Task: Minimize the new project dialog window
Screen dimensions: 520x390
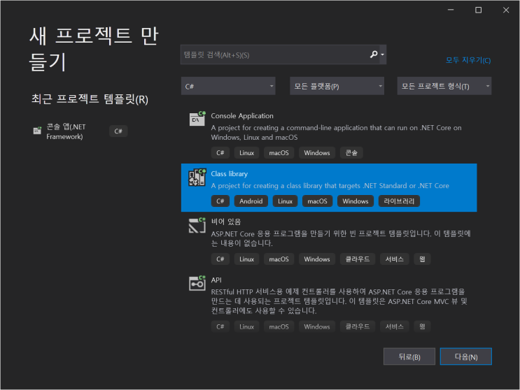Action: (451, 10)
